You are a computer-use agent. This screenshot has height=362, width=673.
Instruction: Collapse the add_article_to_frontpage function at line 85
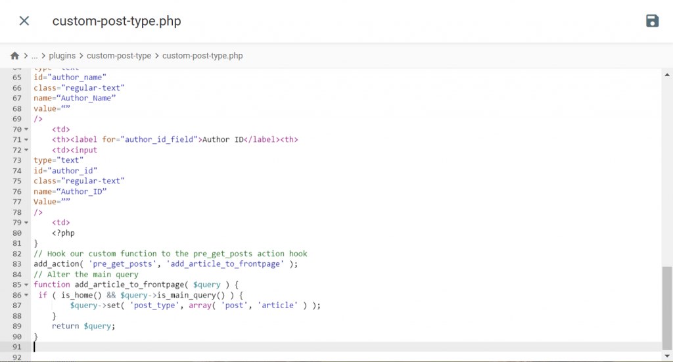tap(26, 284)
